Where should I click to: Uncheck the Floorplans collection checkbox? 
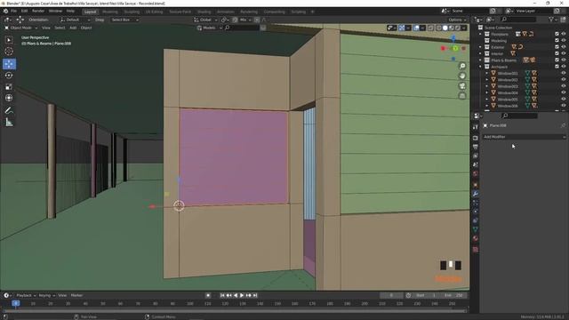coord(557,34)
